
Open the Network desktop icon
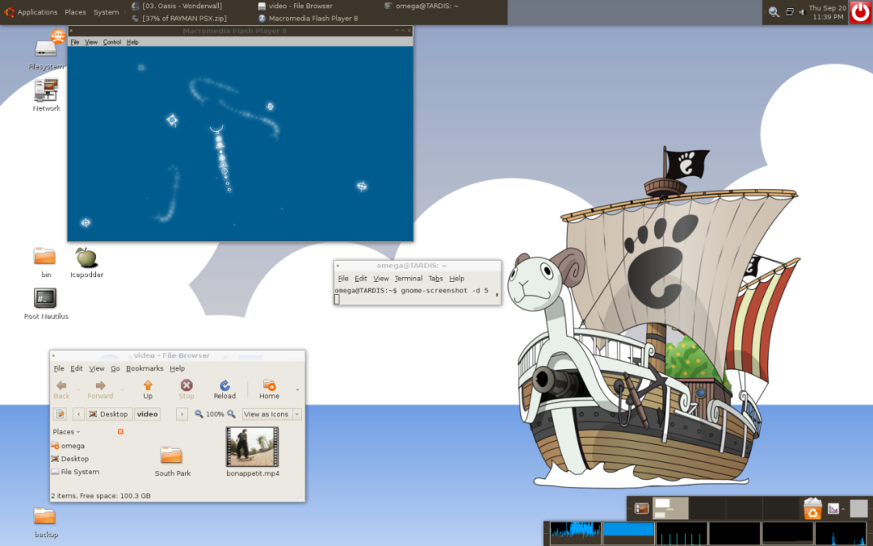46,90
